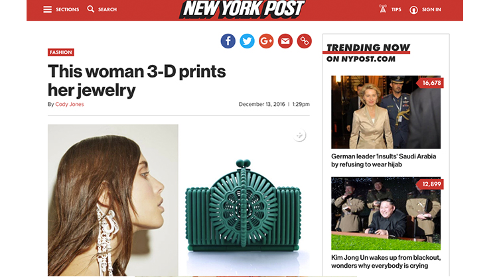Click the SECTIONS menu label
The image size is (499, 277).
pyautogui.click(x=67, y=9)
